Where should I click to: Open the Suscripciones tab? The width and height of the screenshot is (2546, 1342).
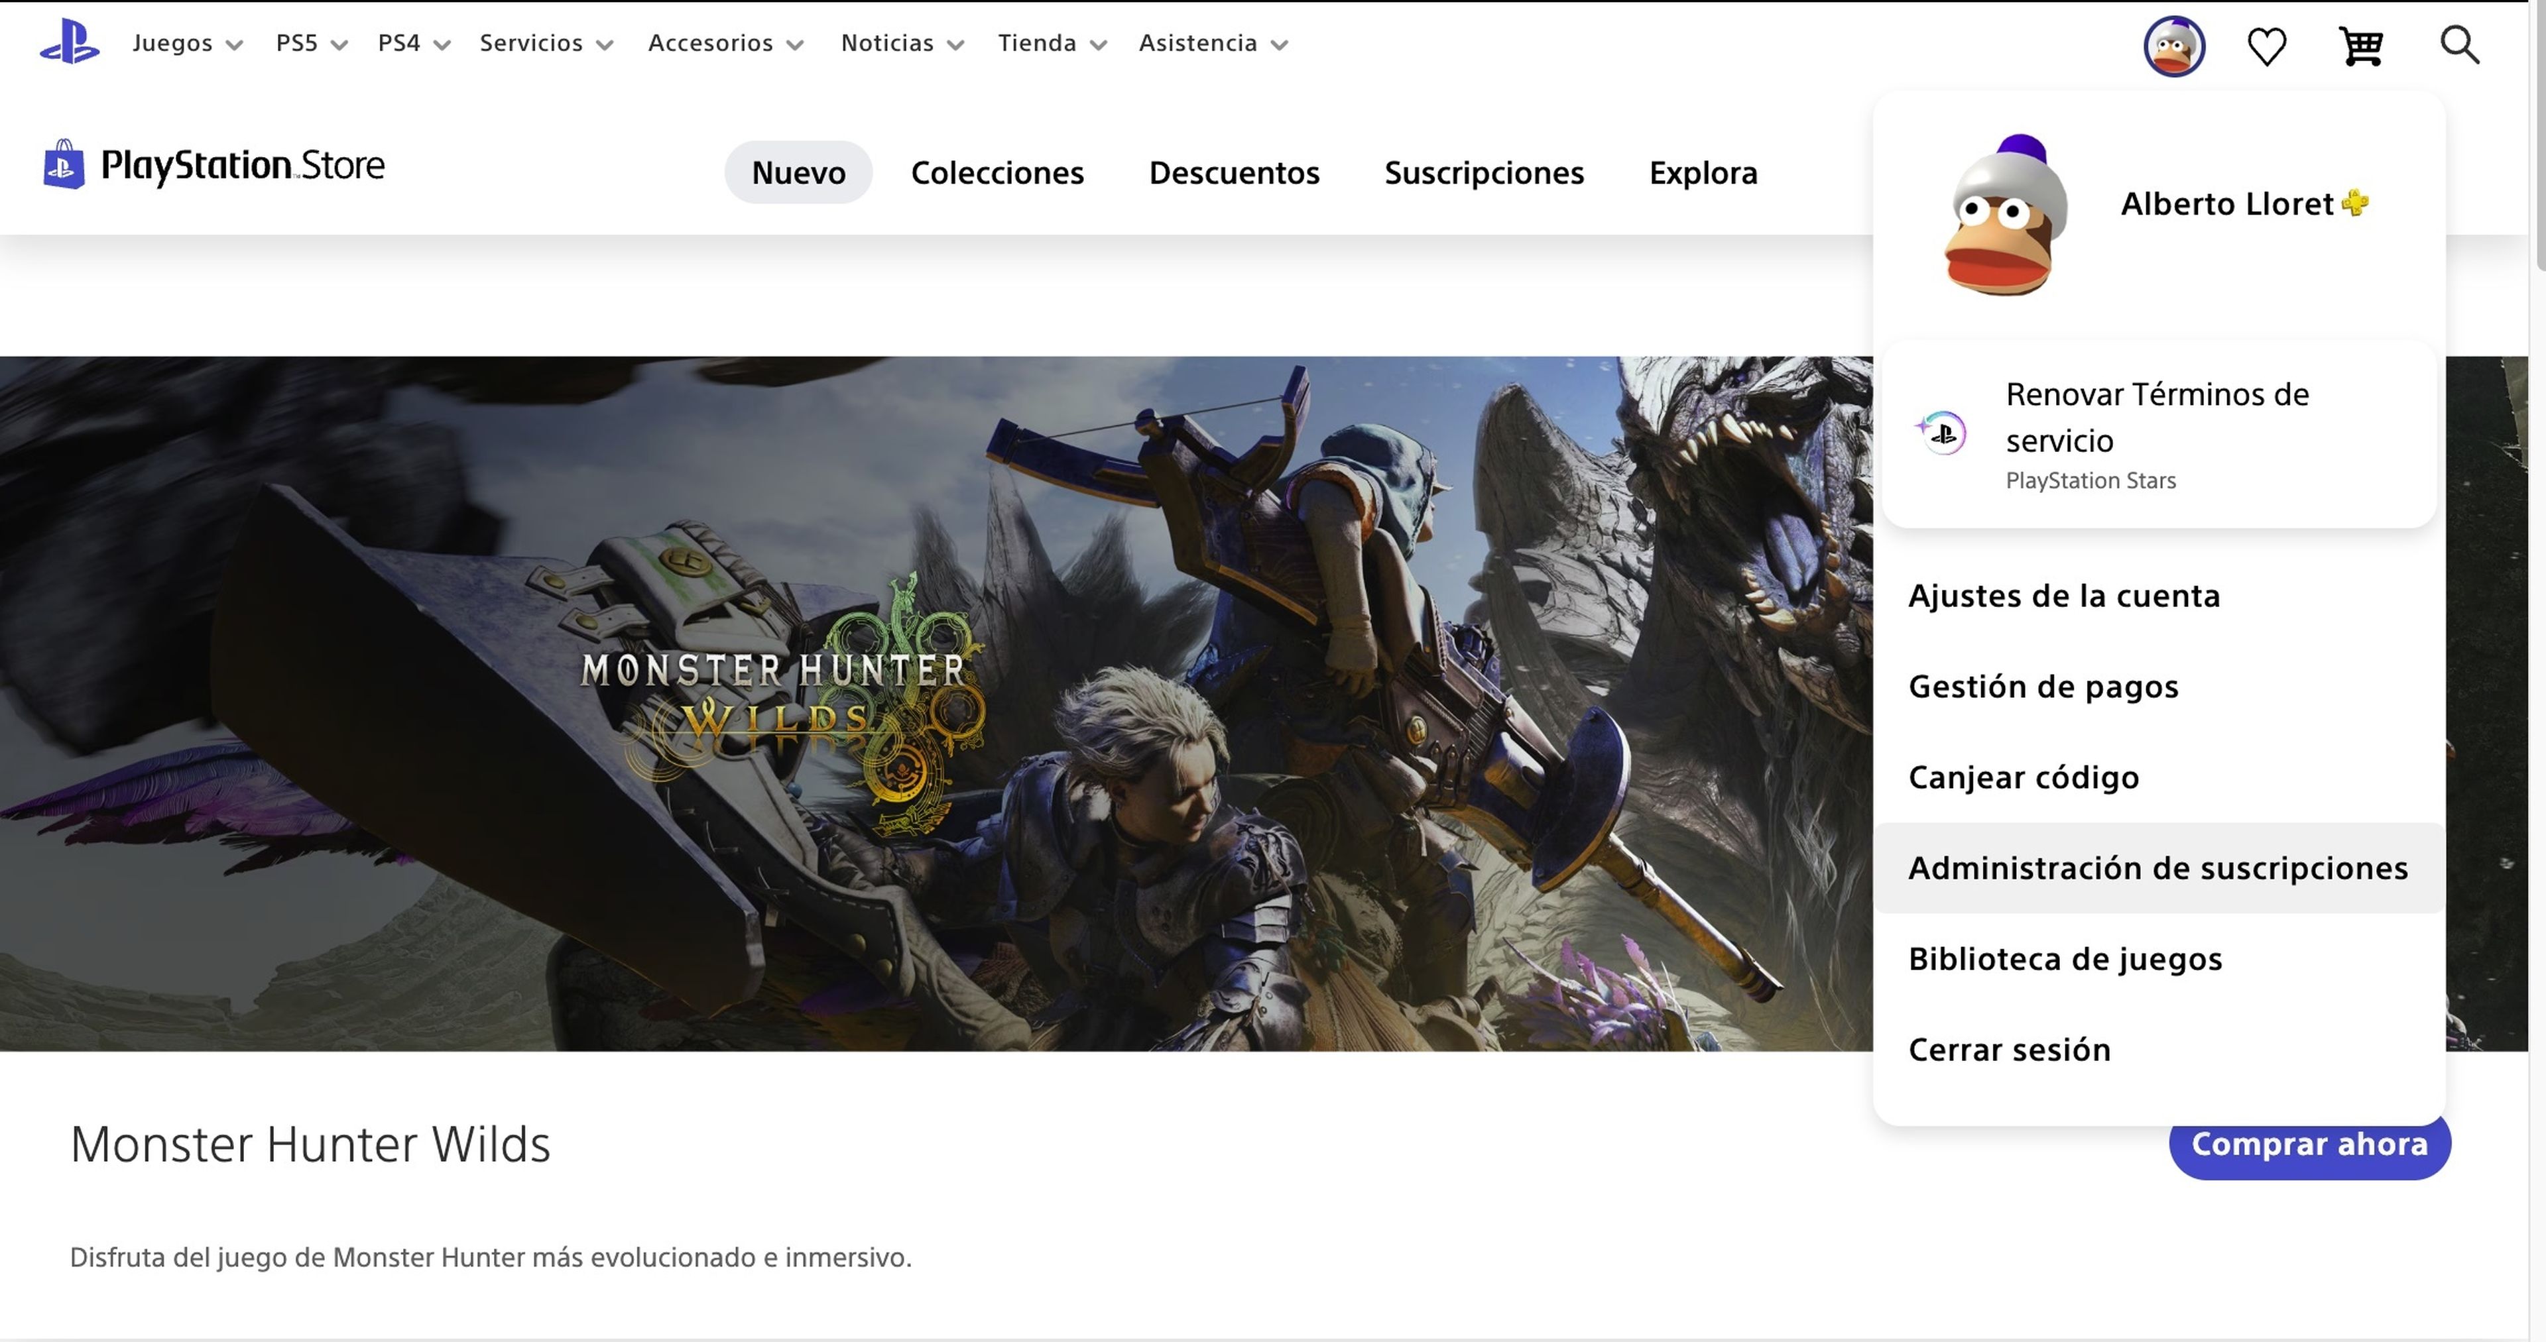point(1484,172)
